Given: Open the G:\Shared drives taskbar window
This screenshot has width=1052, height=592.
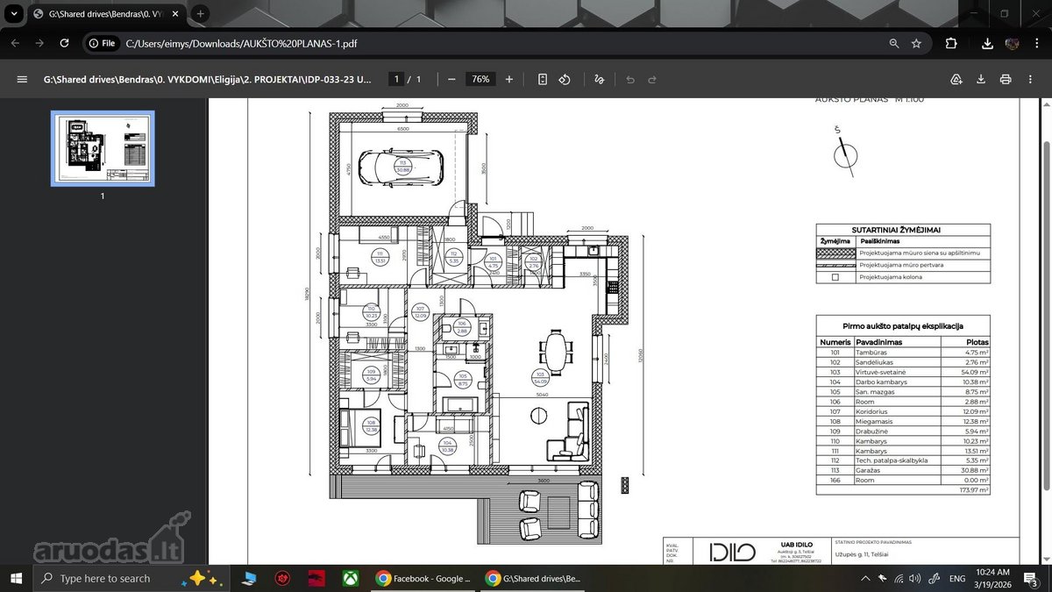Looking at the screenshot, I should (535, 578).
